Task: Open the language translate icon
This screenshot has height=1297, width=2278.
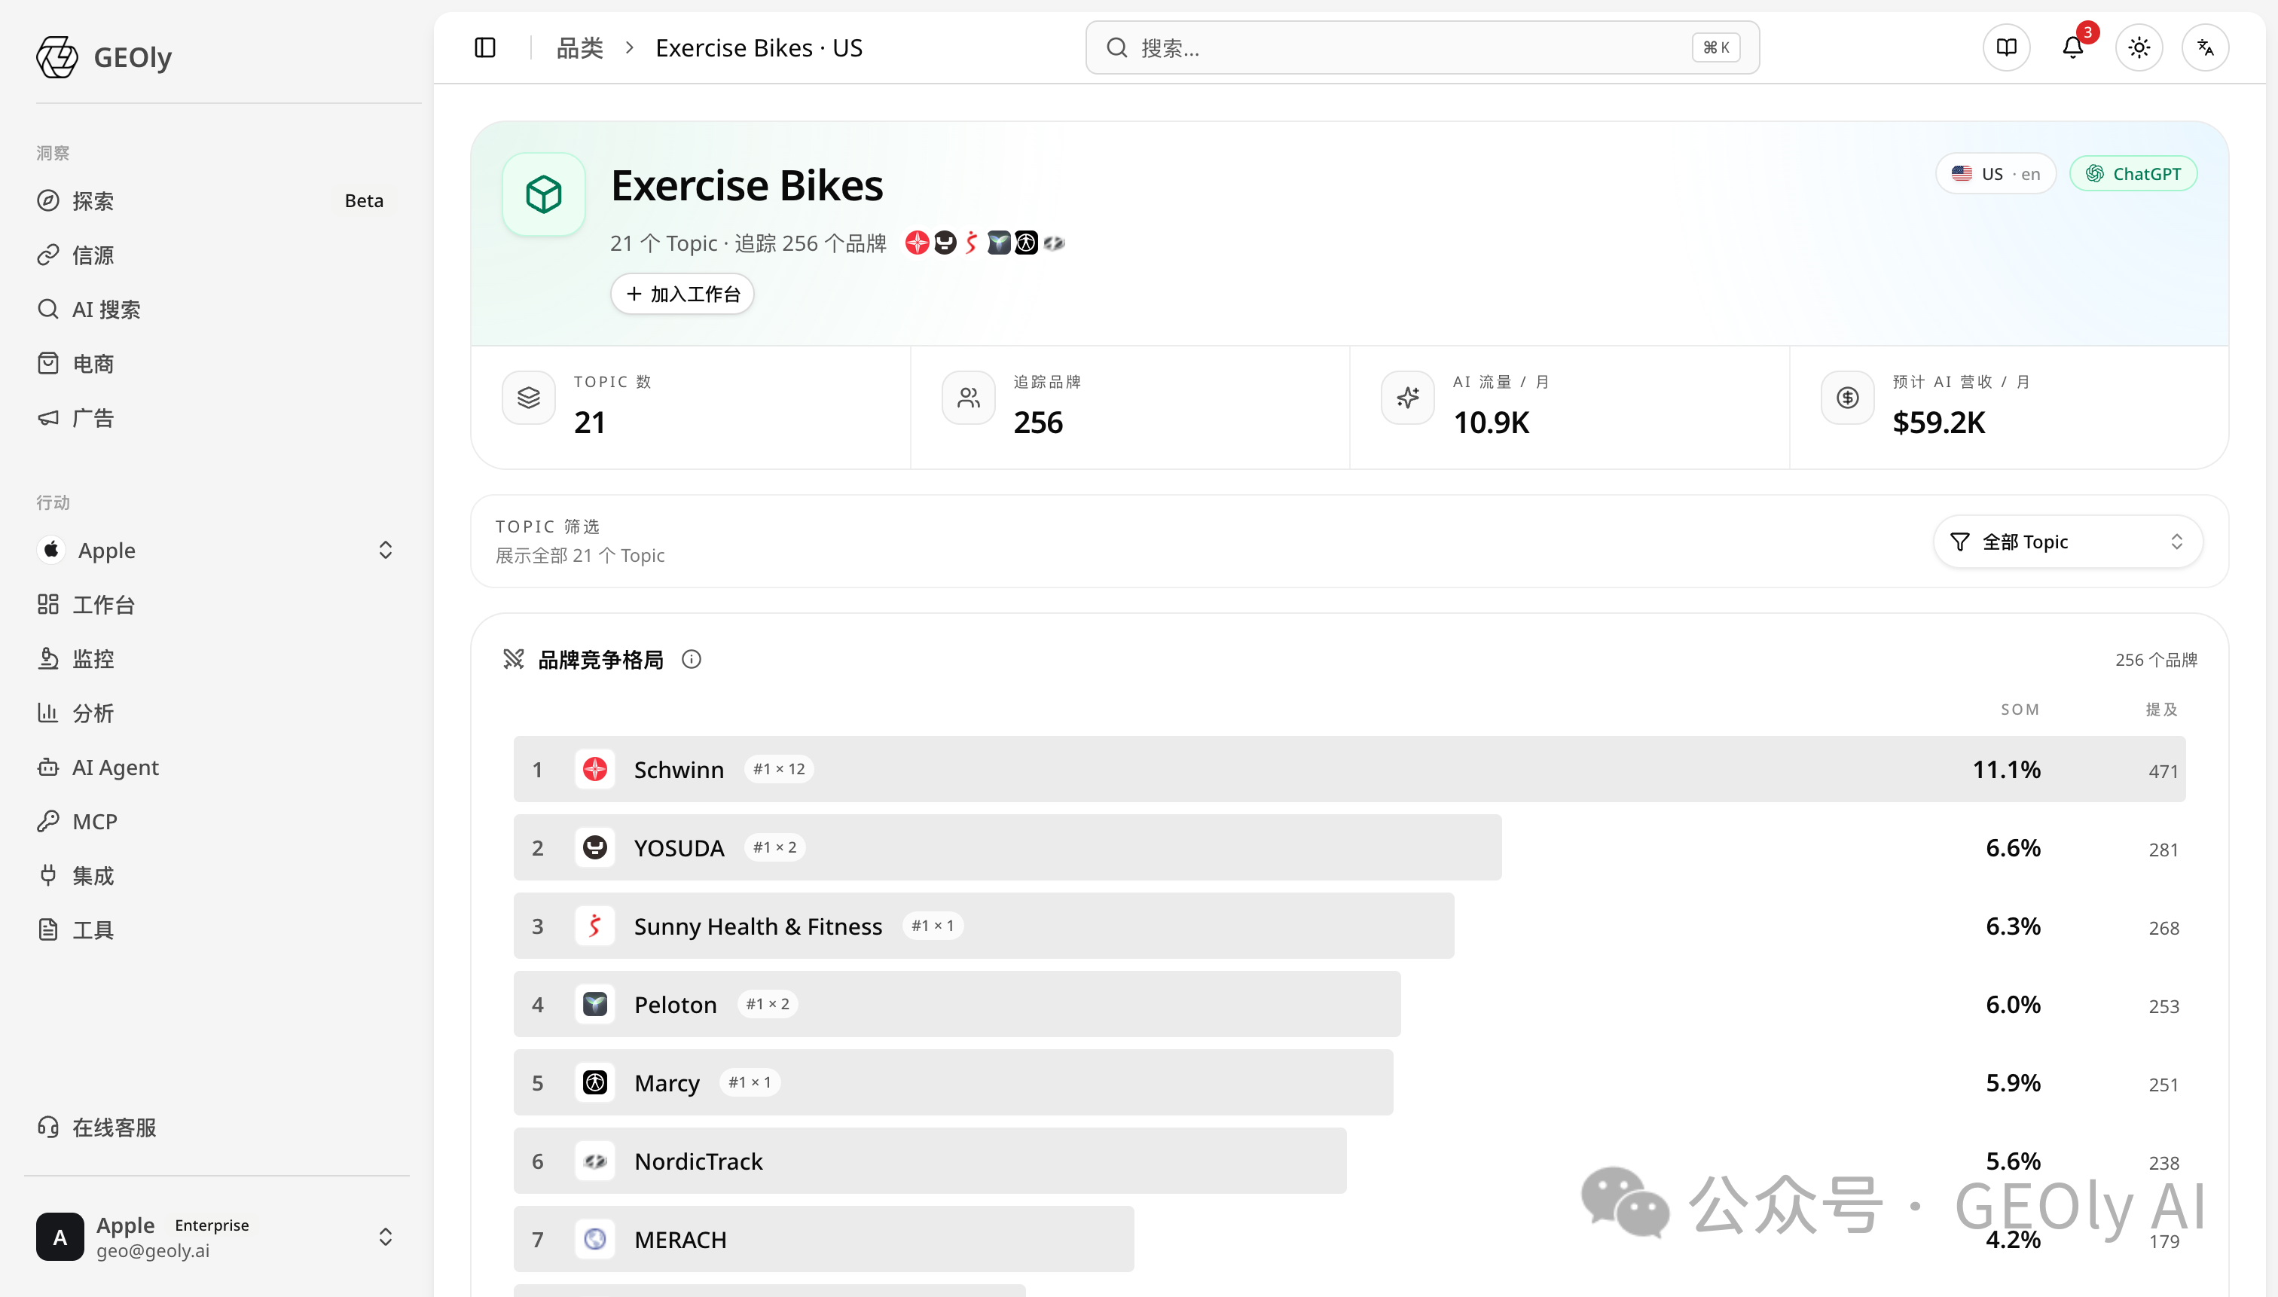Action: (2205, 47)
